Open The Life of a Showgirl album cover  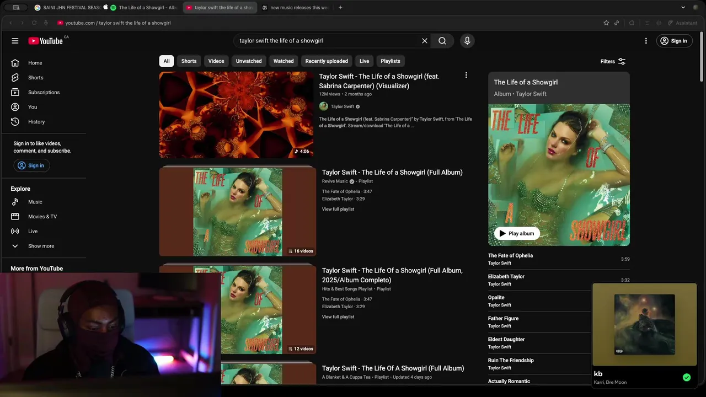pyautogui.click(x=559, y=175)
